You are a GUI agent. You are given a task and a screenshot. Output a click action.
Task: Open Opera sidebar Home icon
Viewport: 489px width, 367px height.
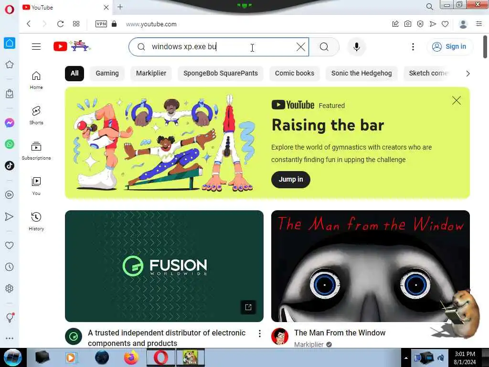pos(10,43)
